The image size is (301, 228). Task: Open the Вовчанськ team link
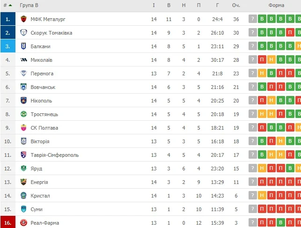[x=43, y=87]
